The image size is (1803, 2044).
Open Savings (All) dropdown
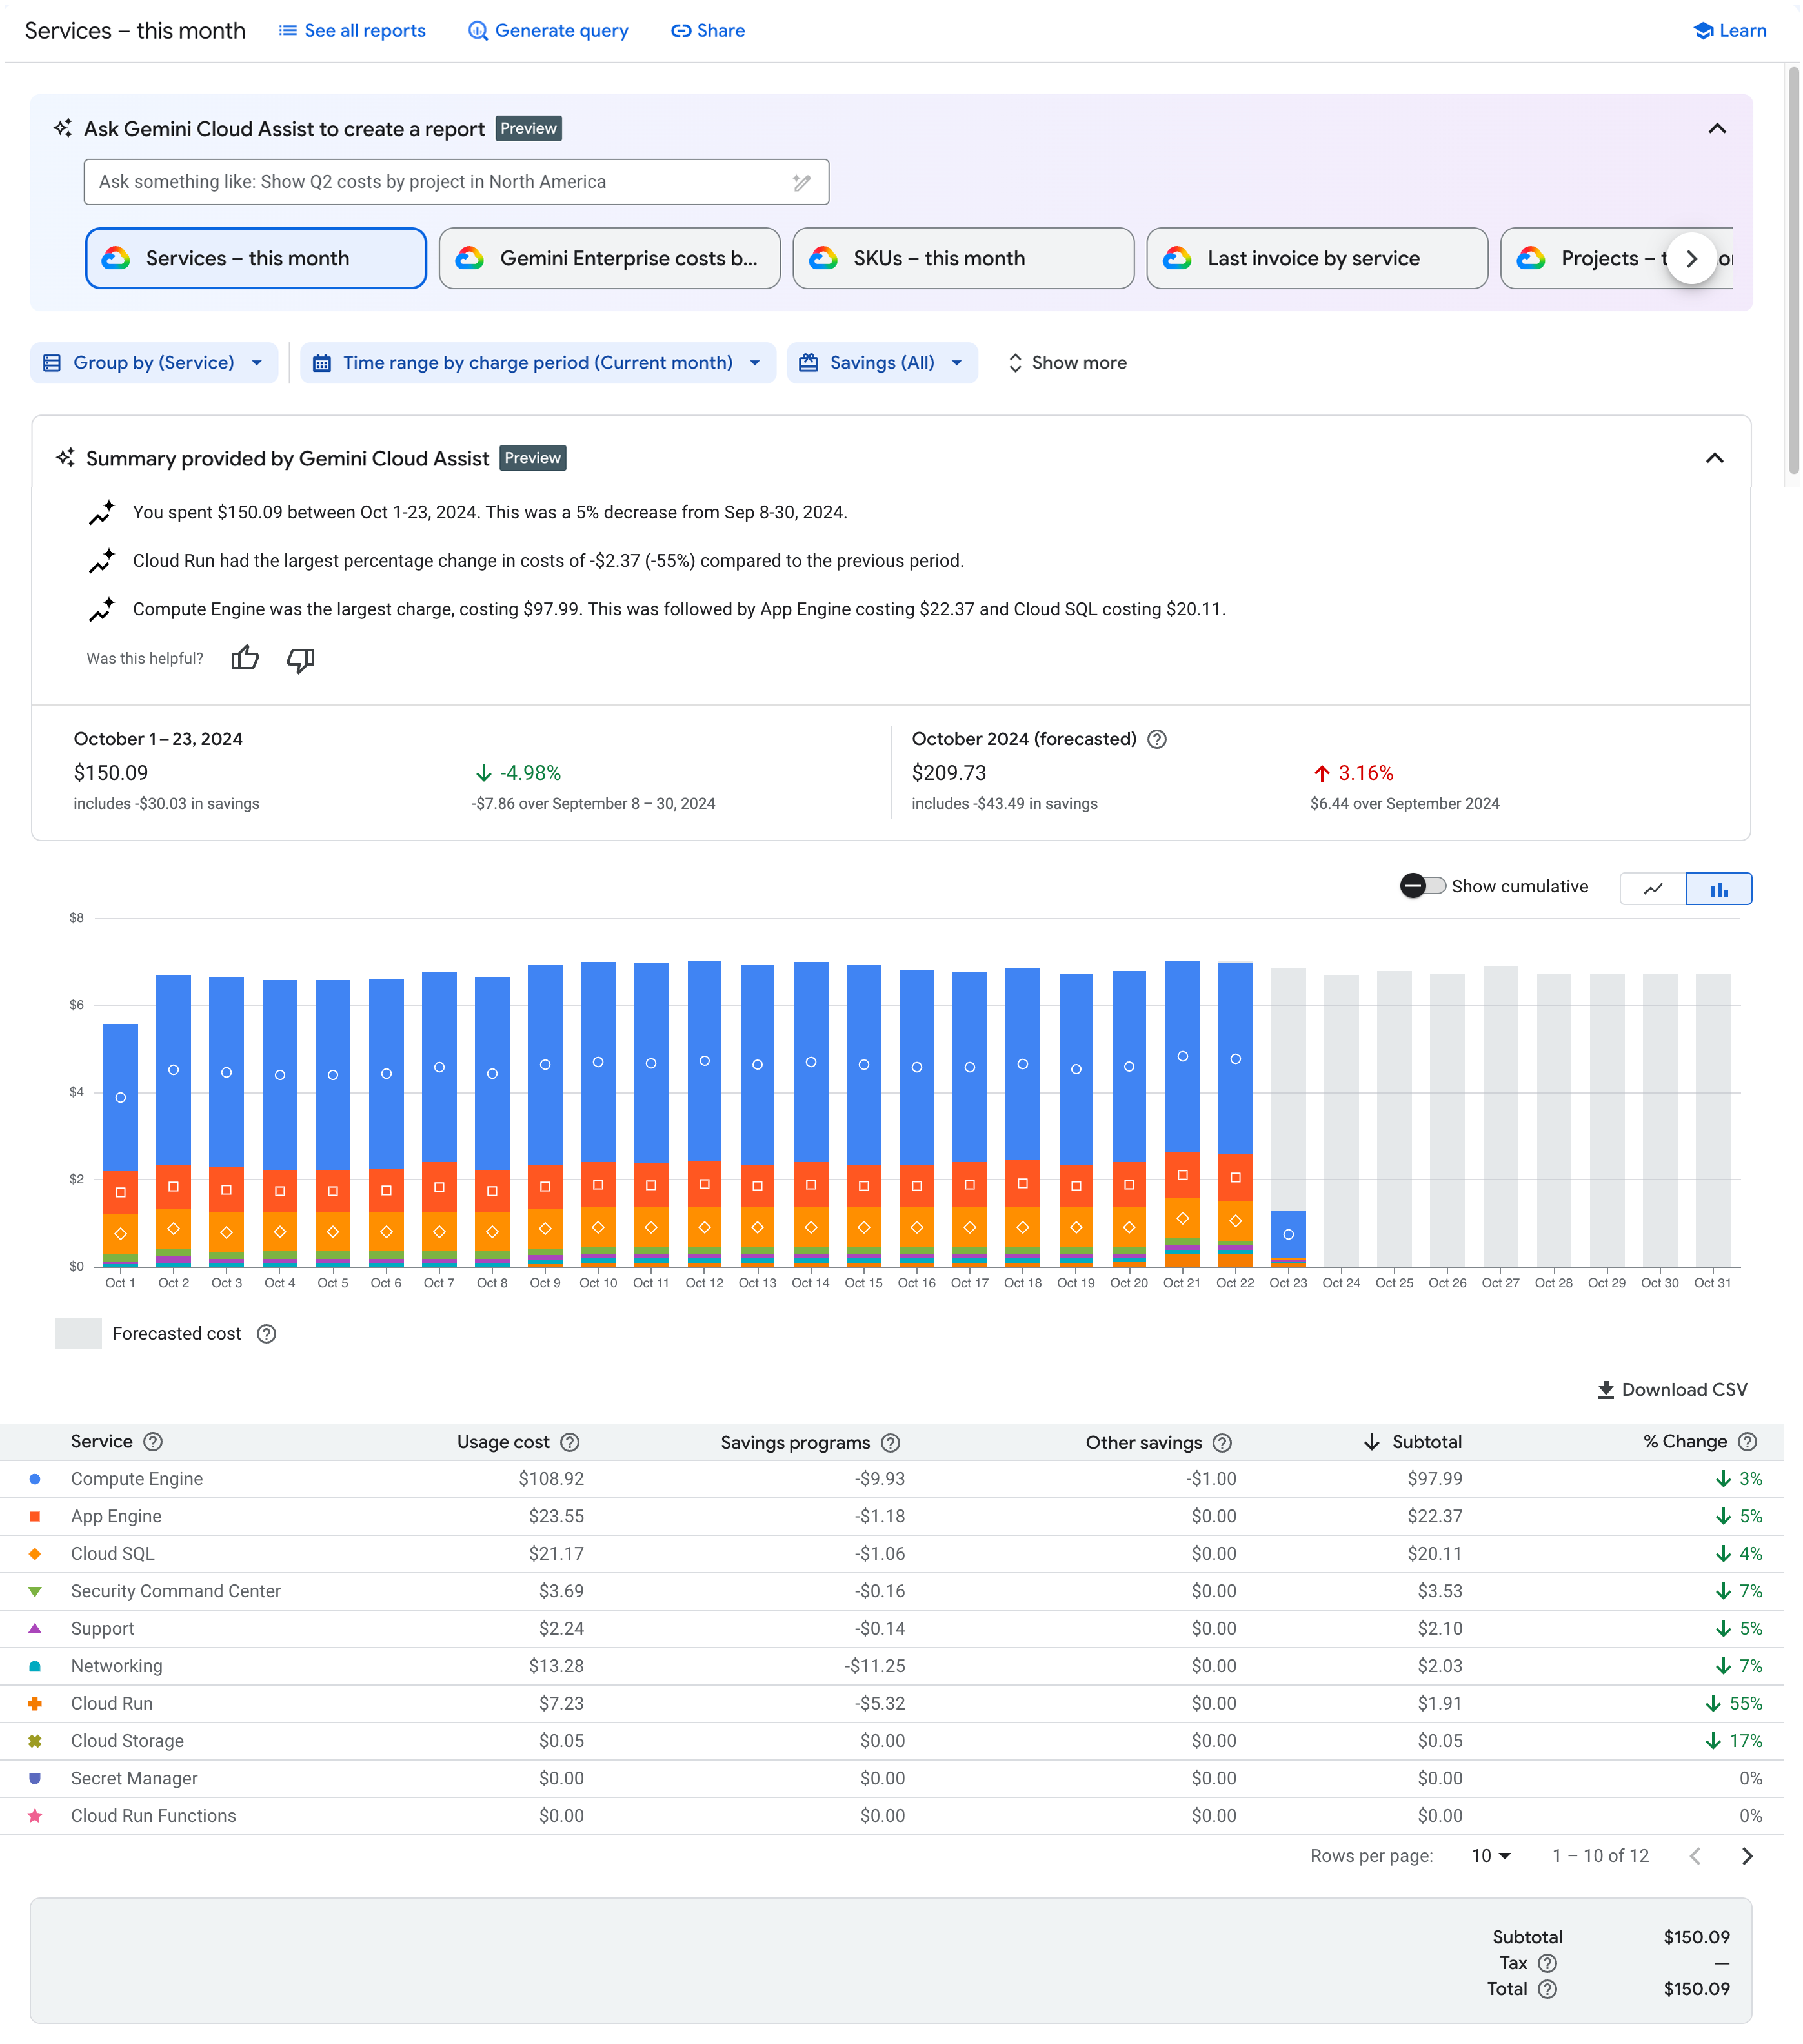883,363
